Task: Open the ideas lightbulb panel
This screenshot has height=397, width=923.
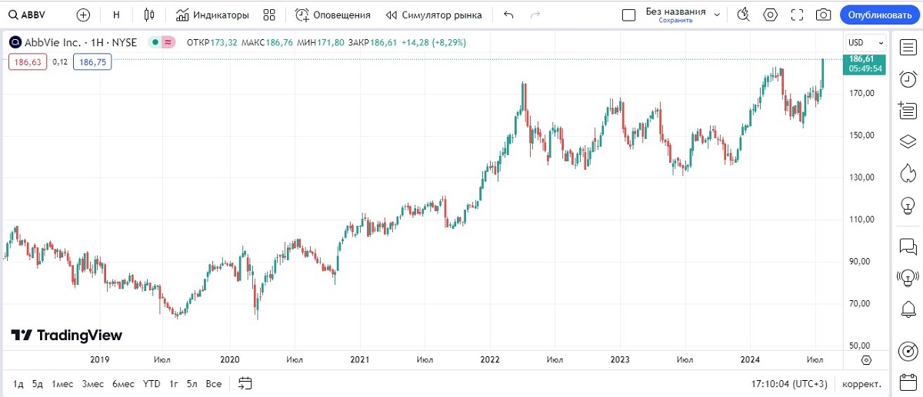Action: (908, 205)
